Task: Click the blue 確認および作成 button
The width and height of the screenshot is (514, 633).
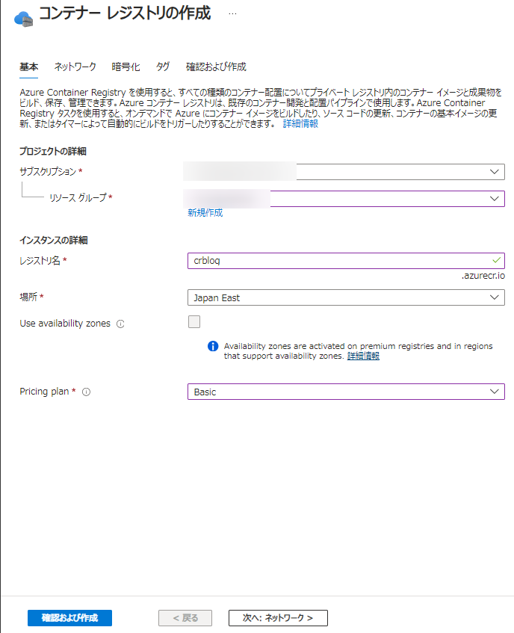Action: [69, 618]
